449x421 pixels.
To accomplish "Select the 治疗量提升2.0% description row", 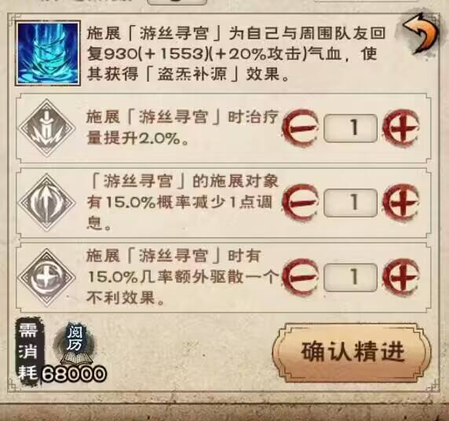I will click(x=223, y=129).
